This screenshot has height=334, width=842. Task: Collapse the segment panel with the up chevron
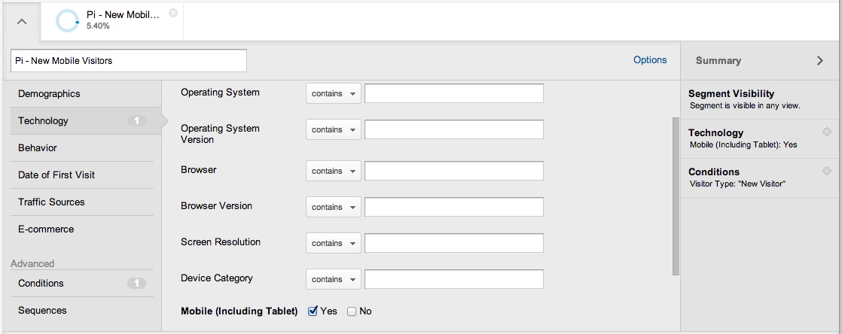22,22
